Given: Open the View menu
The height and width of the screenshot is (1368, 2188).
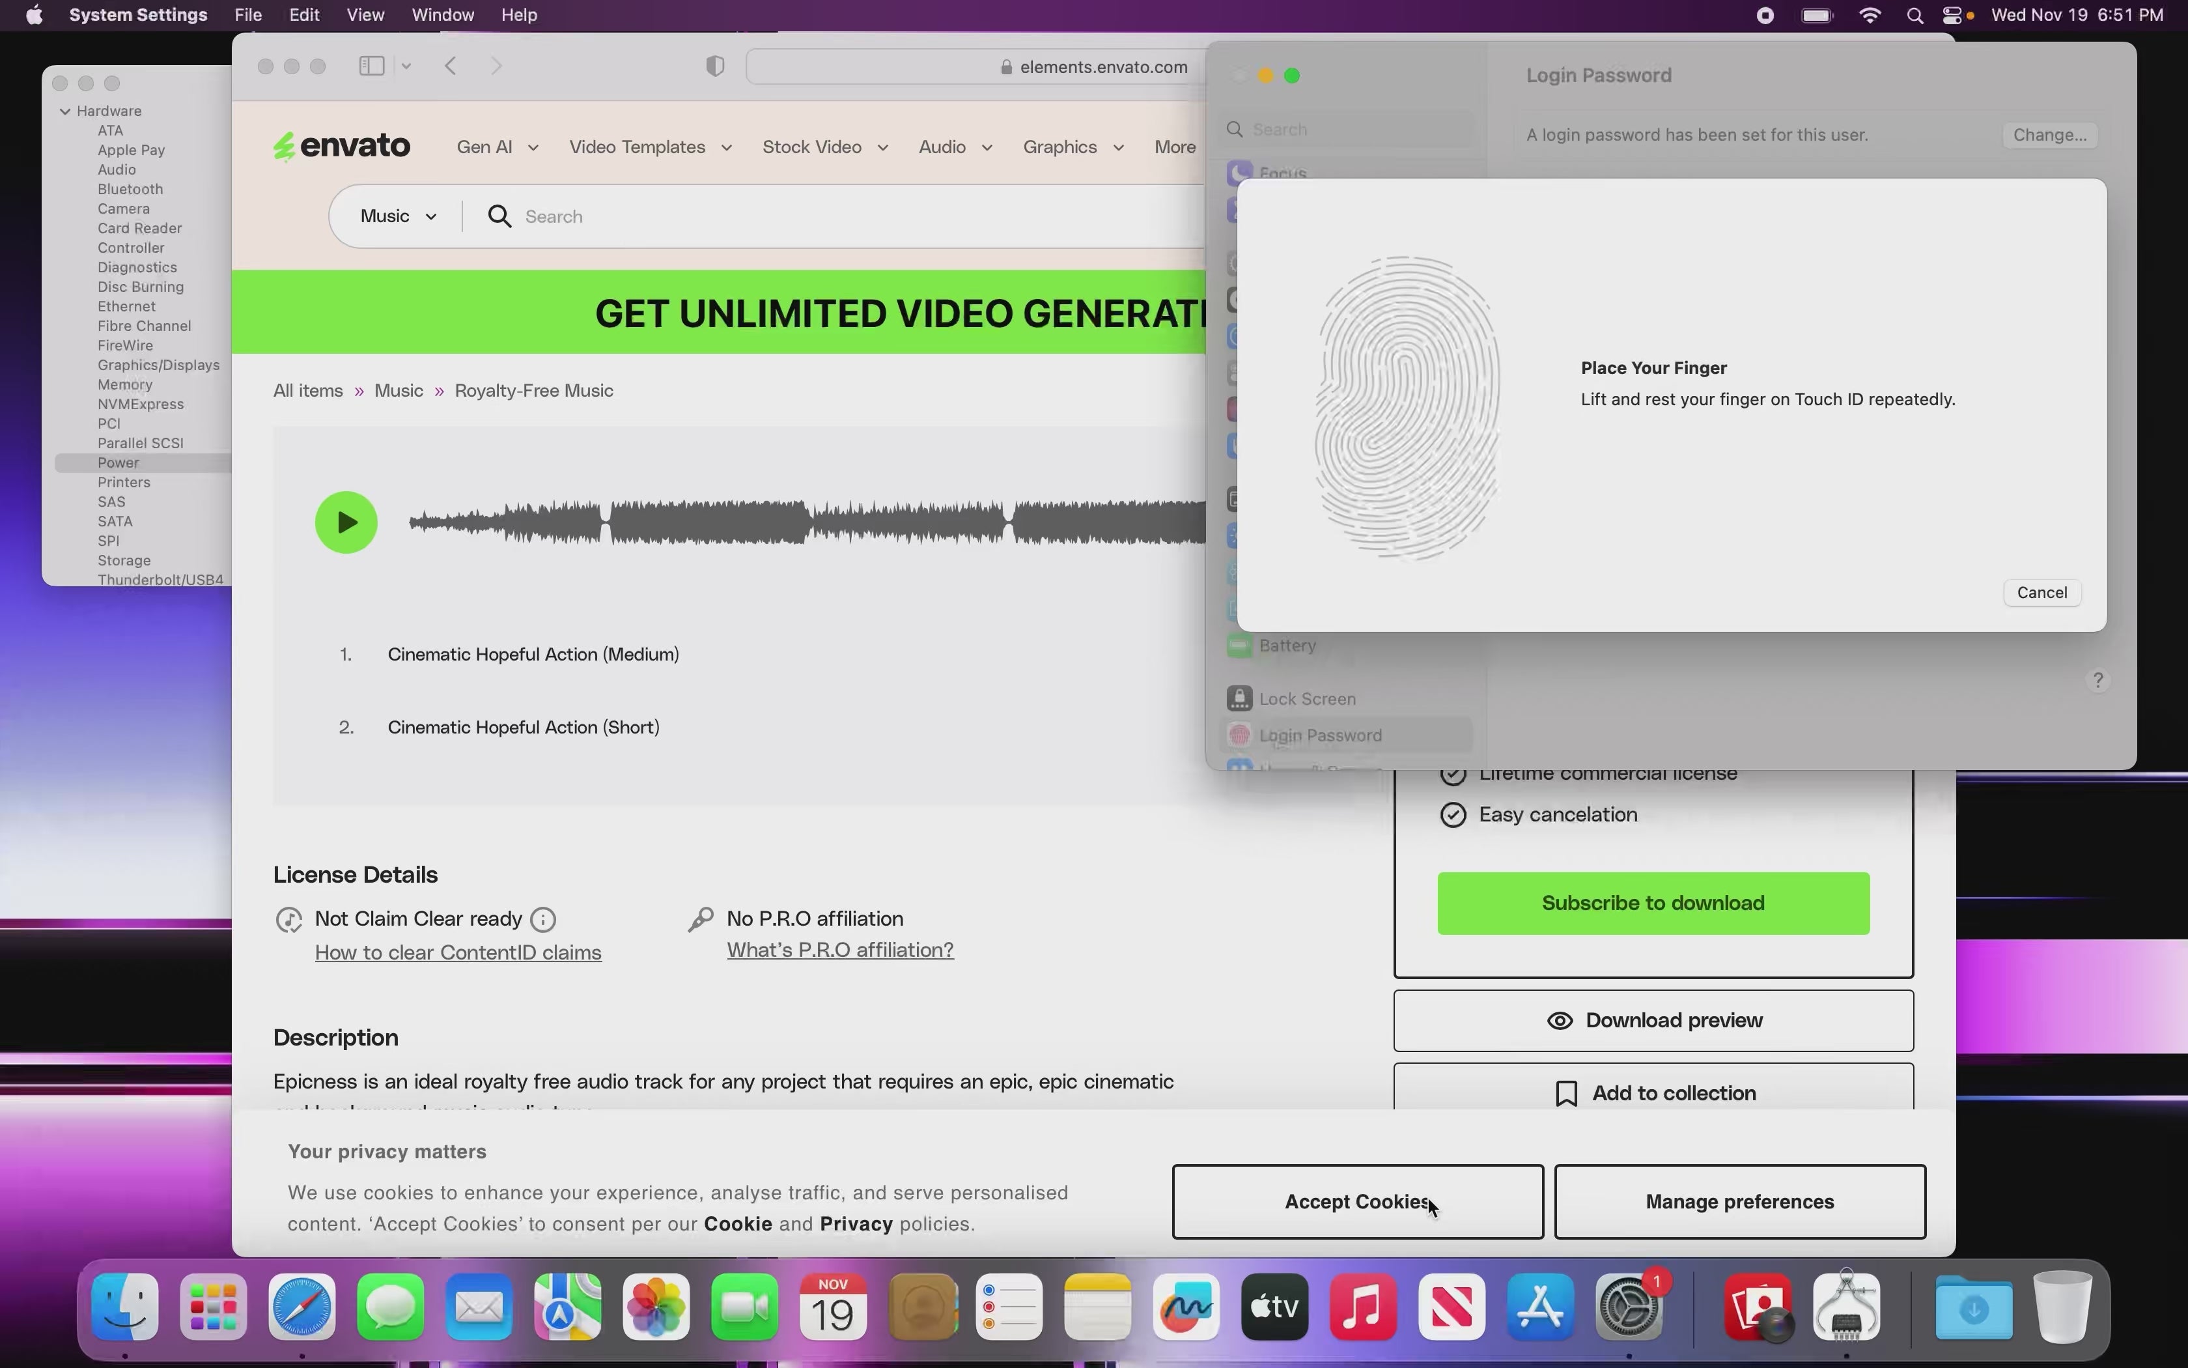Looking at the screenshot, I should pyautogui.click(x=365, y=16).
